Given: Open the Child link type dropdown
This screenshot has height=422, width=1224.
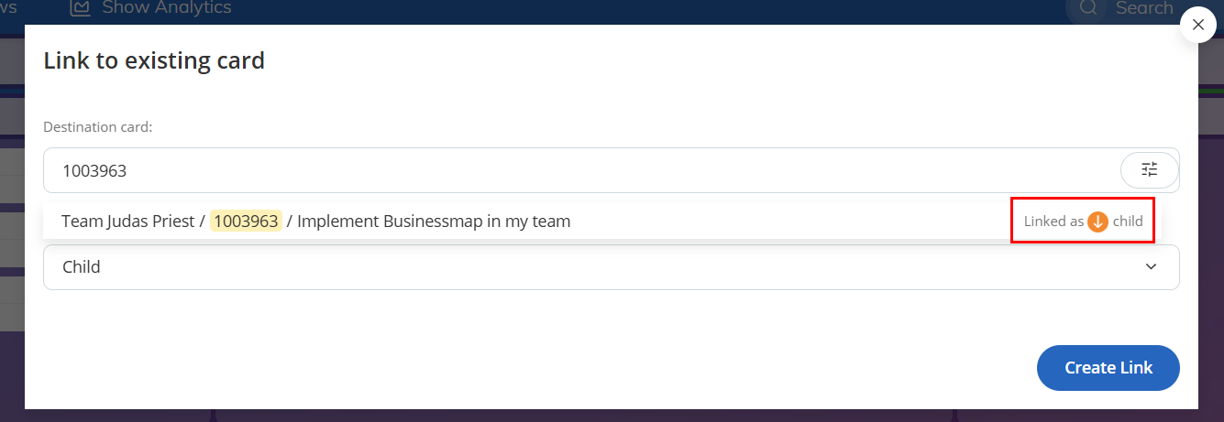Looking at the screenshot, I should [612, 267].
